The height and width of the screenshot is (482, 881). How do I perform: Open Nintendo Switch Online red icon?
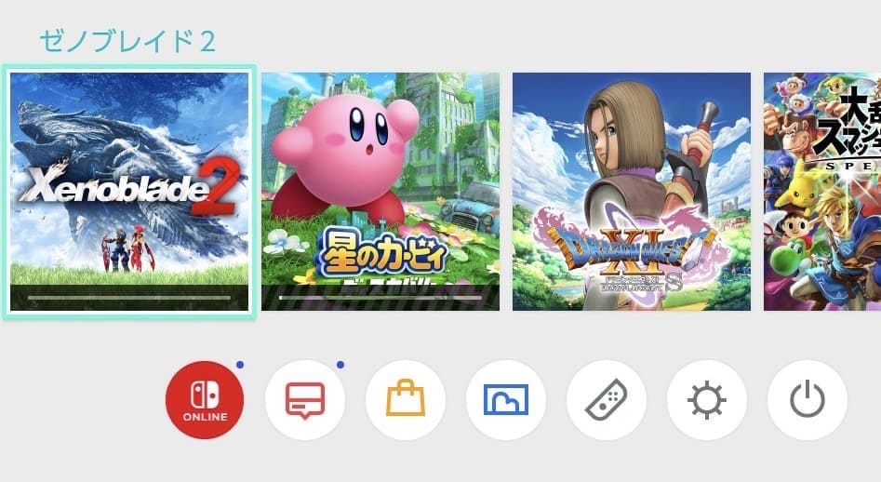pos(205,400)
